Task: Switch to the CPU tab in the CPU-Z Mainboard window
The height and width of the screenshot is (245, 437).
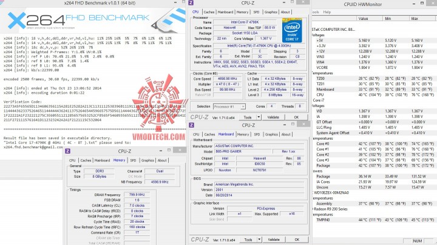Action: (196, 134)
